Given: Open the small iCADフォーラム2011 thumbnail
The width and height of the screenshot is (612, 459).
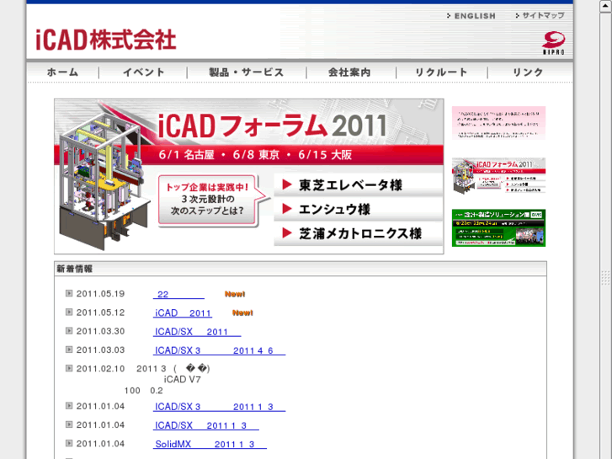Looking at the screenshot, I should coord(499,176).
